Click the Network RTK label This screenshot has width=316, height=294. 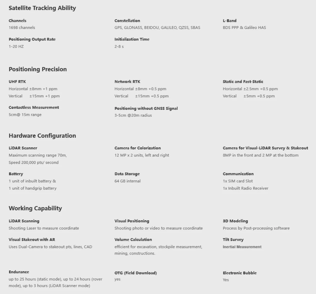127,82
